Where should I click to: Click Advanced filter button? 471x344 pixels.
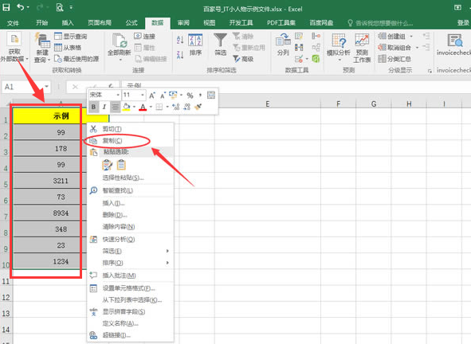tap(243, 59)
